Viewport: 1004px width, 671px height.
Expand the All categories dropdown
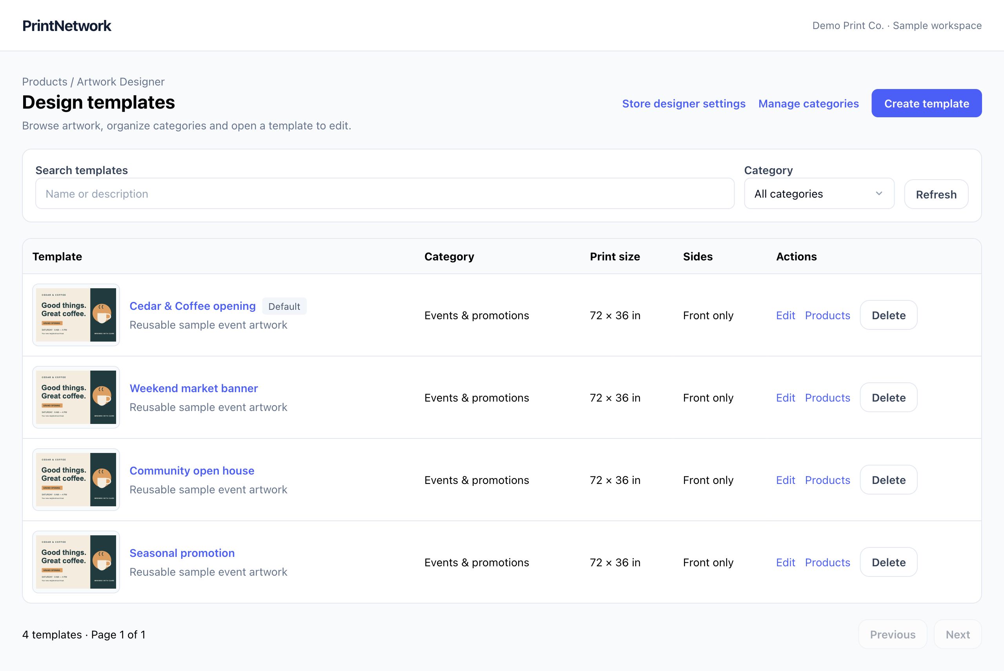tap(819, 193)
